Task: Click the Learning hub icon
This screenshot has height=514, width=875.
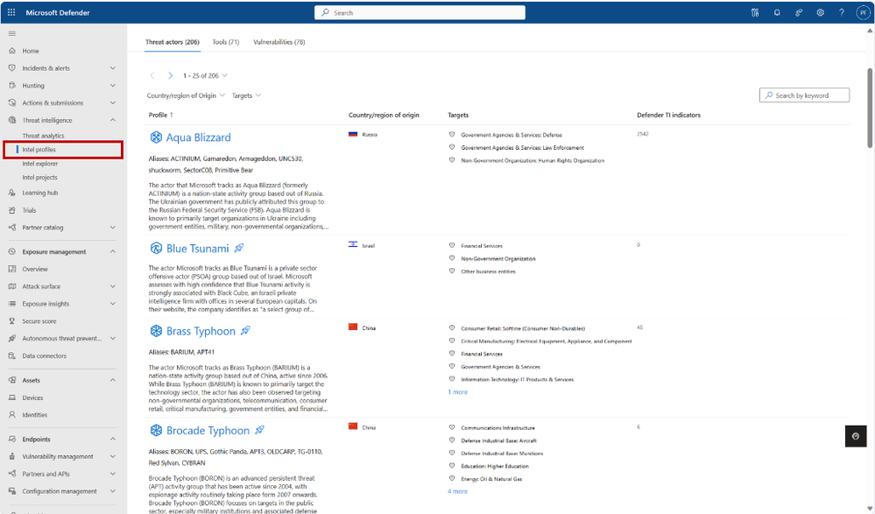Action: (12, 193)
